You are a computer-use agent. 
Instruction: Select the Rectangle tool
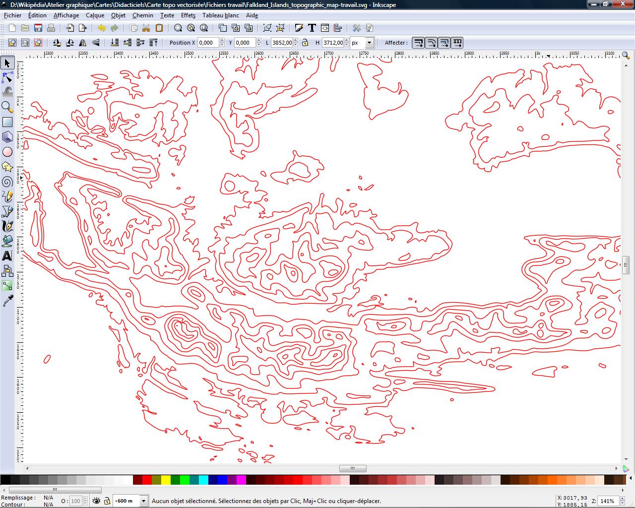pos(7,122)
